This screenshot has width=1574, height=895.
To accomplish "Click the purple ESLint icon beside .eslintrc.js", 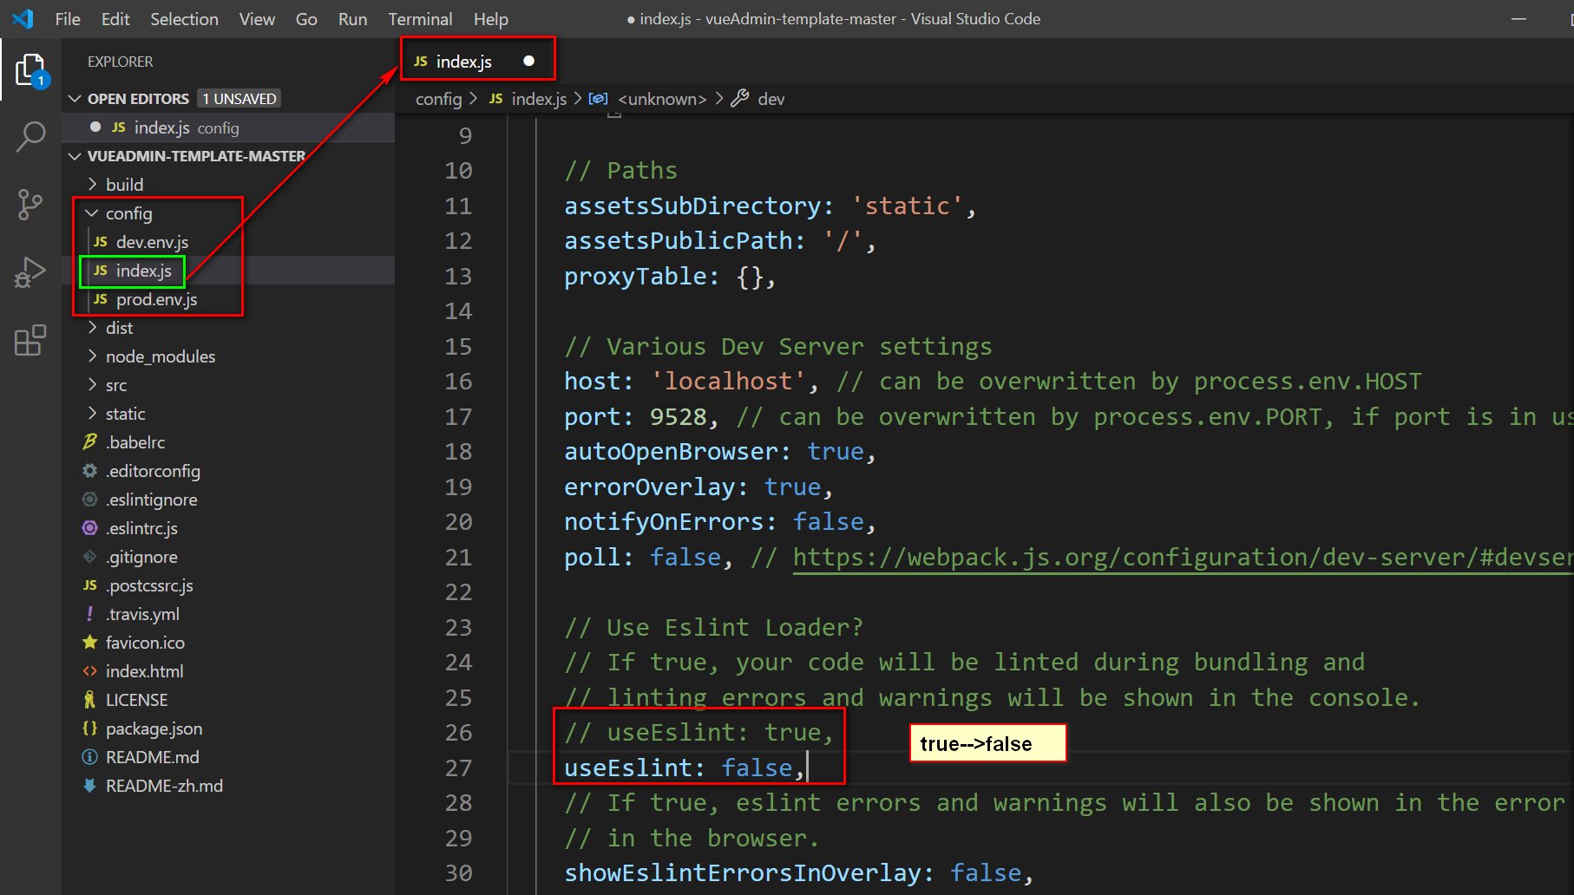I will (x=89, y=528).
